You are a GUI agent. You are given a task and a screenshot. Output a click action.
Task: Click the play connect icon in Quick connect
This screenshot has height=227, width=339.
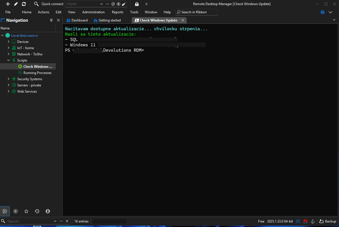[x=118, y=4]
